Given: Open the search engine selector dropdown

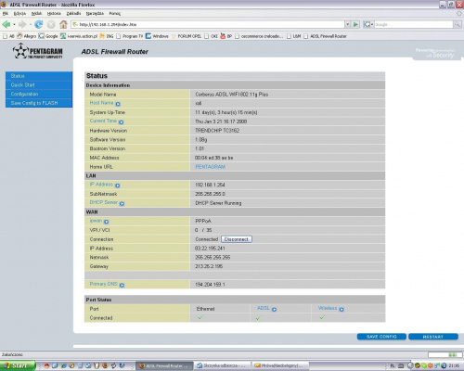Looking at the screenshot, I should 368,24.
